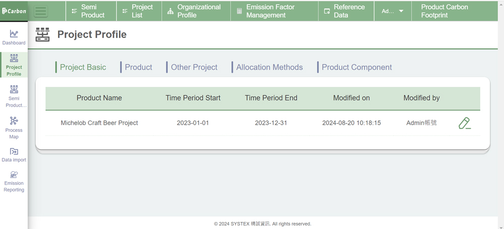
Task: Switch to the Product tab
Action: click(x=138, y=67)
